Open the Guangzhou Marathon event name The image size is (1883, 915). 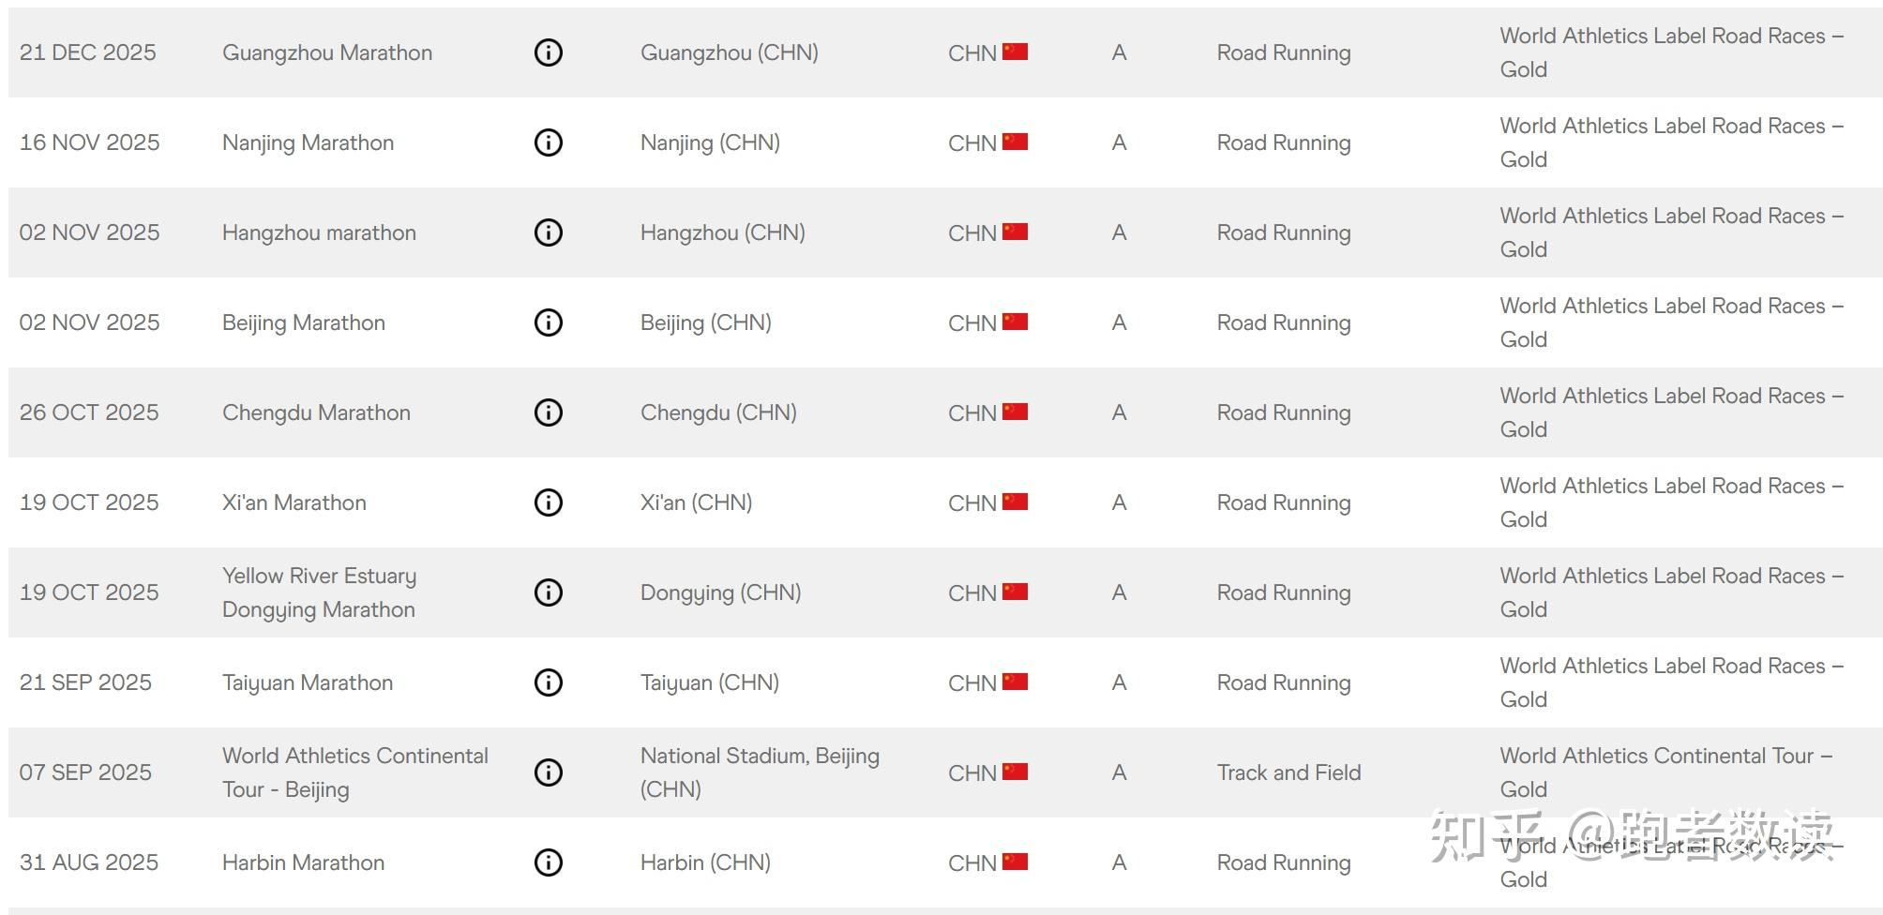(327, 52)
